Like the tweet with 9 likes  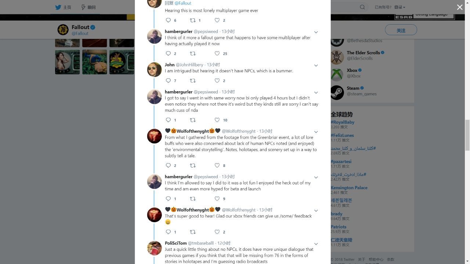217,199
